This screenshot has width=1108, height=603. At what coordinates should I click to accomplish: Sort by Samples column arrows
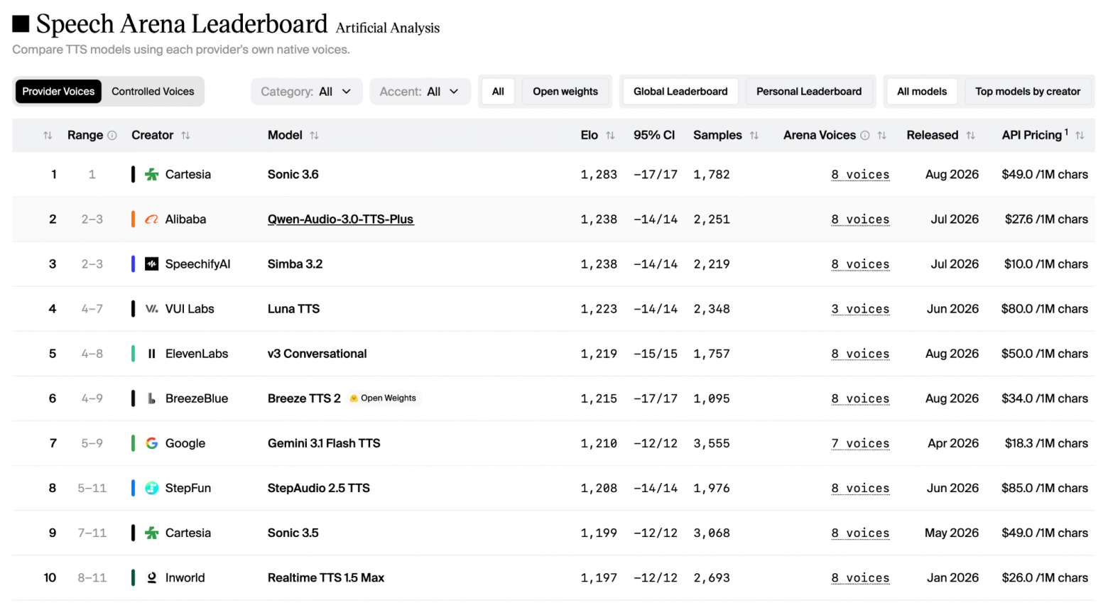[x=754, y=136]
